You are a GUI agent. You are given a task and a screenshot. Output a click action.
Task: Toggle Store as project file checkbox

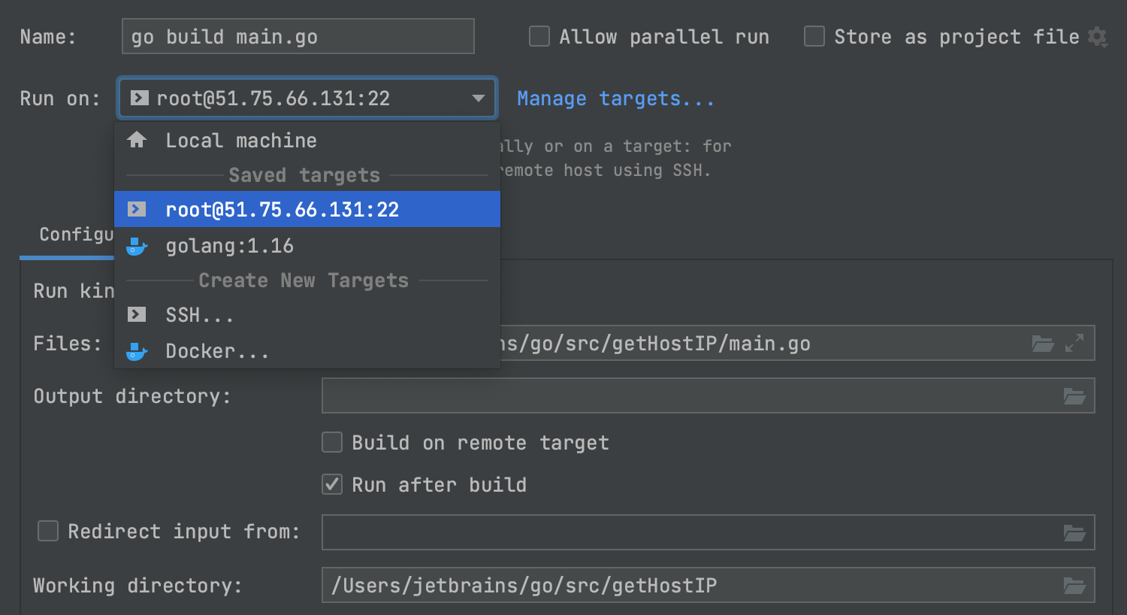pos(814,37)
